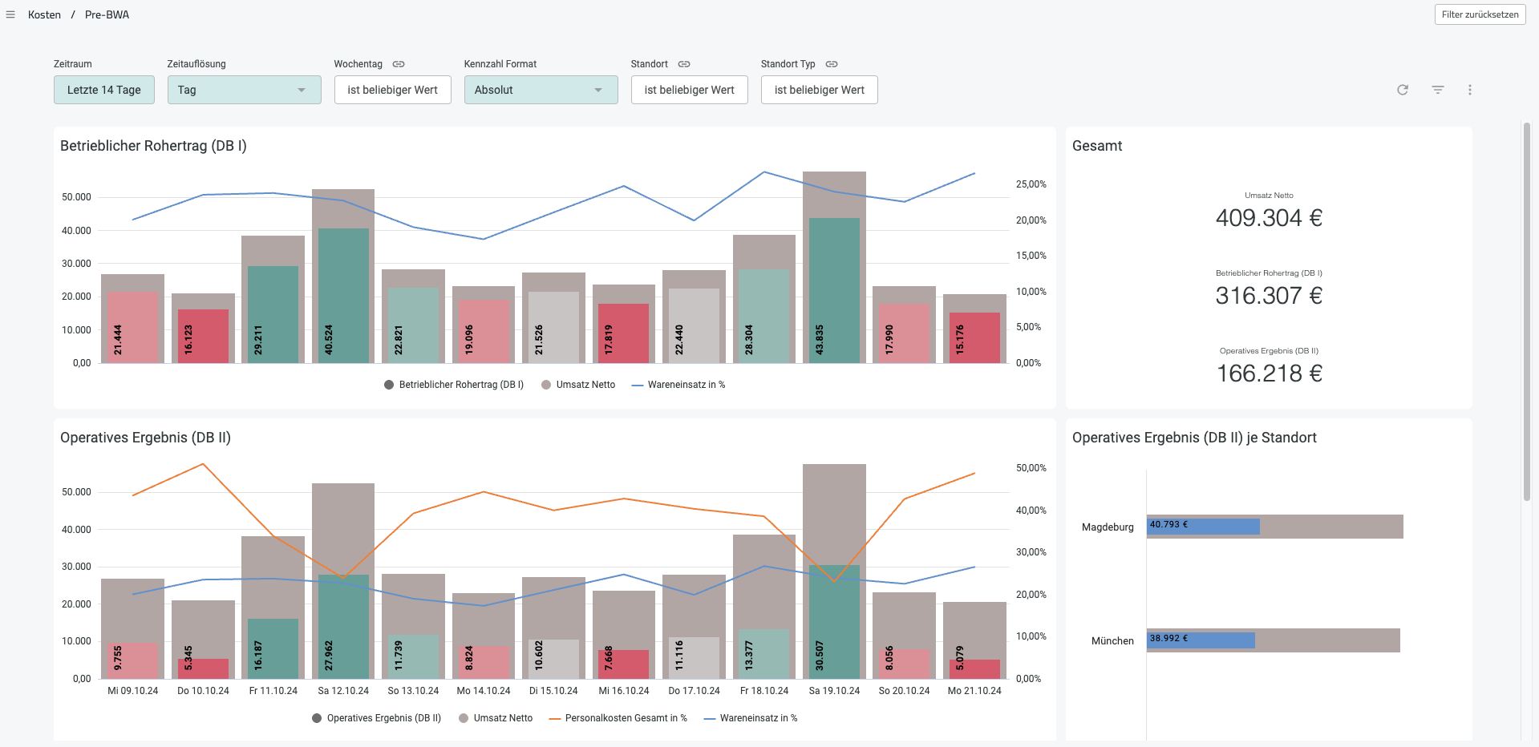This screenshot has height=747, width=1539.
Task: Toggle Personalkosten Gesamt in % legend entry
Action: click(618, 718)
